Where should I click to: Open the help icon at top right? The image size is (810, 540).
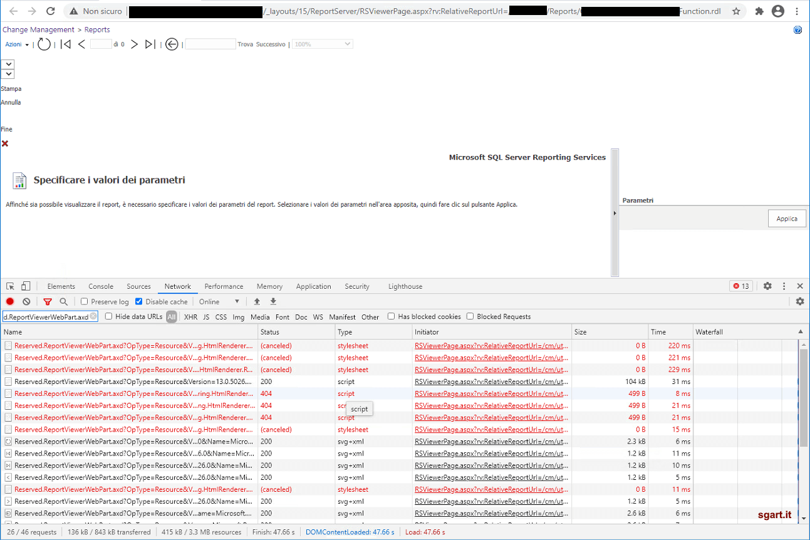click(x=797, y=30)
